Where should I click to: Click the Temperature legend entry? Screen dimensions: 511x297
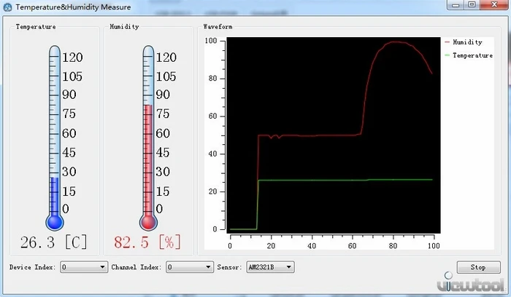[469, 55]
